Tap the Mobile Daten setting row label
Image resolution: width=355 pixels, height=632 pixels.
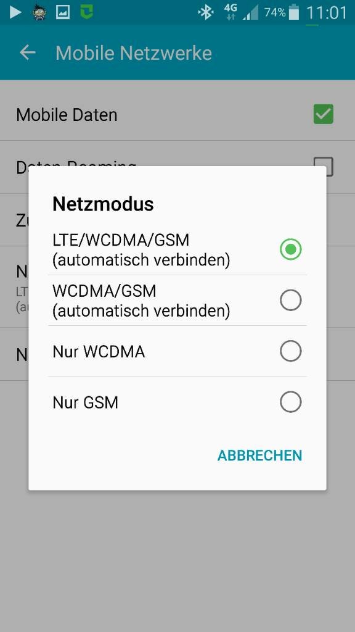tap(67, 115)
